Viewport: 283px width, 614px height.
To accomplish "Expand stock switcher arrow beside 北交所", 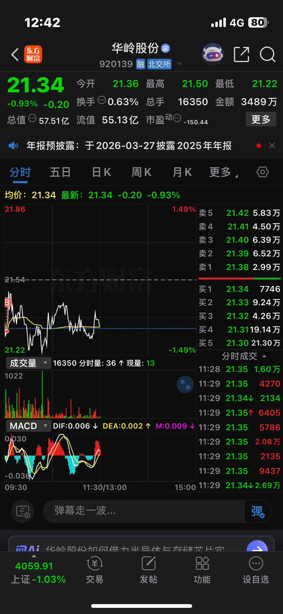I will click(179, 64).
